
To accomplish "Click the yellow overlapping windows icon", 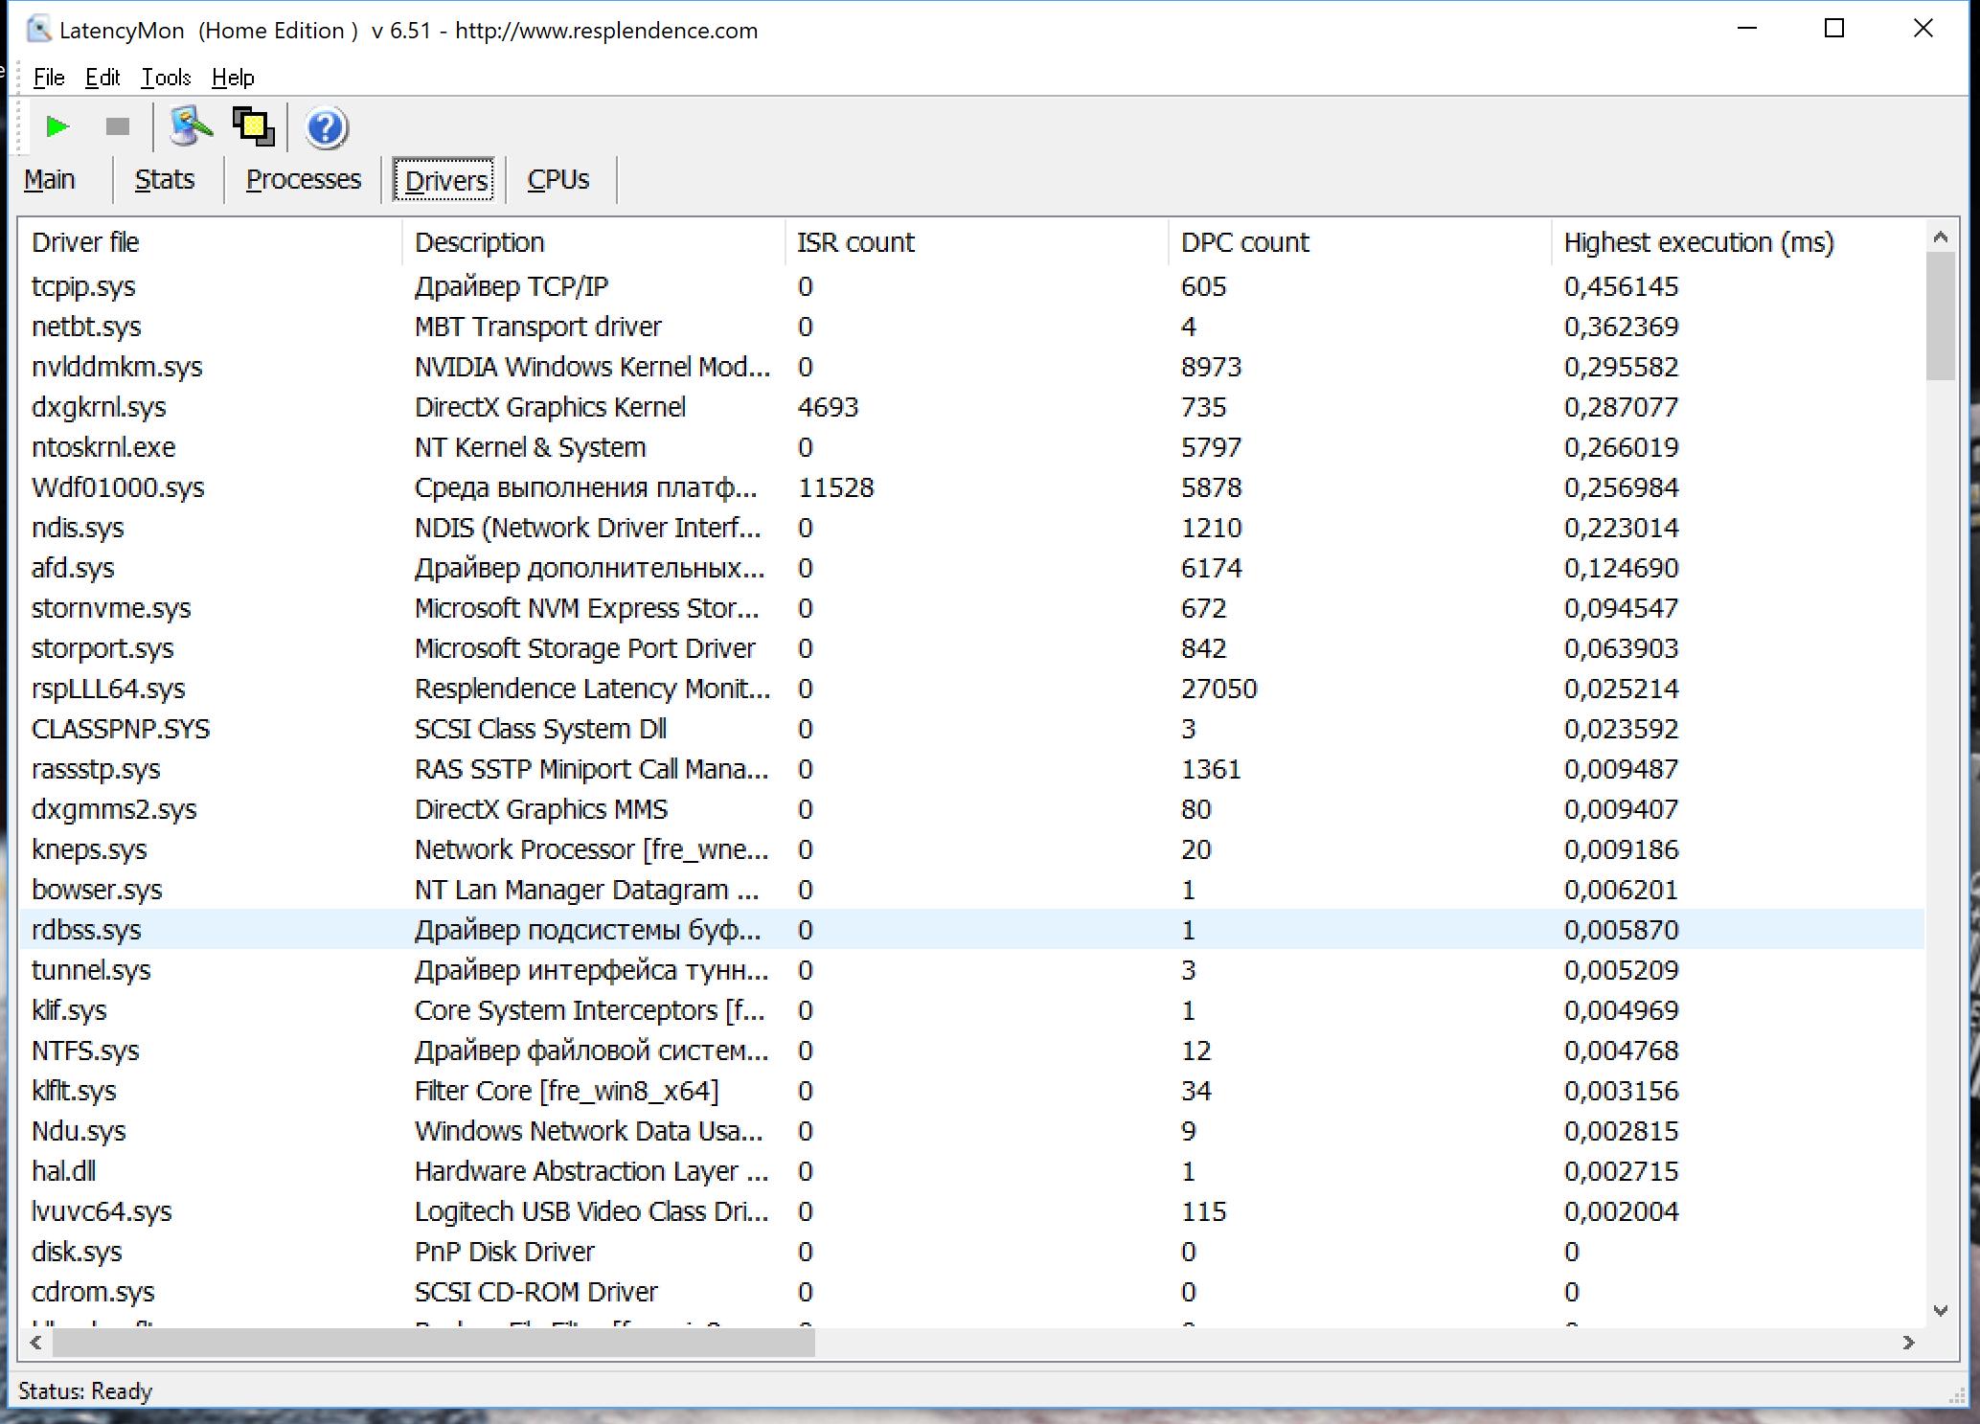I will tap(253, 126).
